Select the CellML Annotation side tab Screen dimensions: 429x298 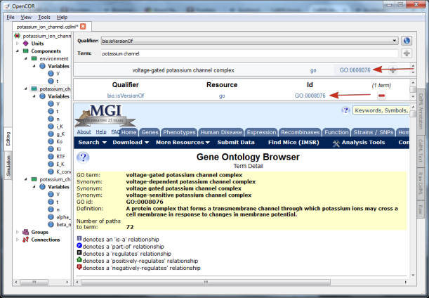421,111
